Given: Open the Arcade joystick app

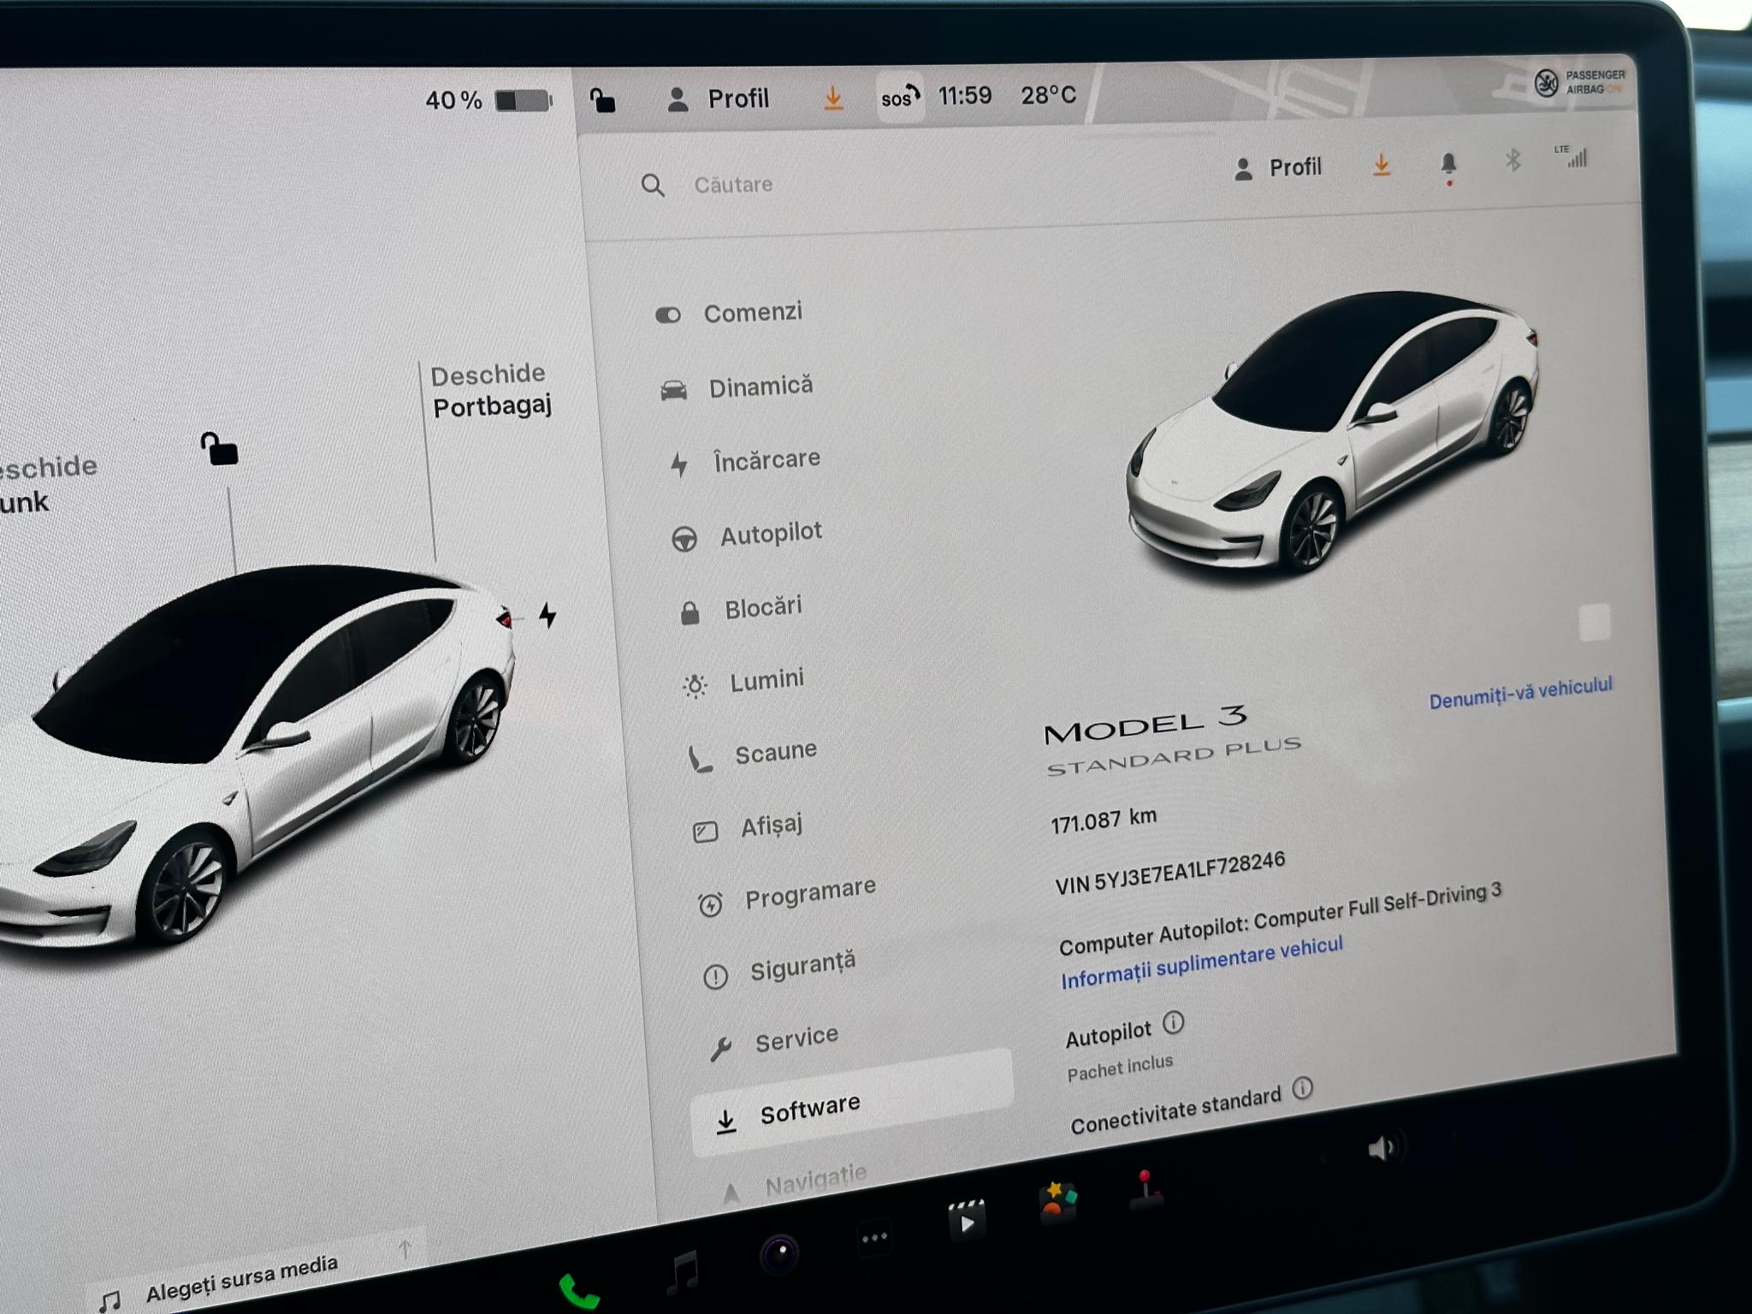Looking at the screenshot, I should (x=1145, y=1189).
